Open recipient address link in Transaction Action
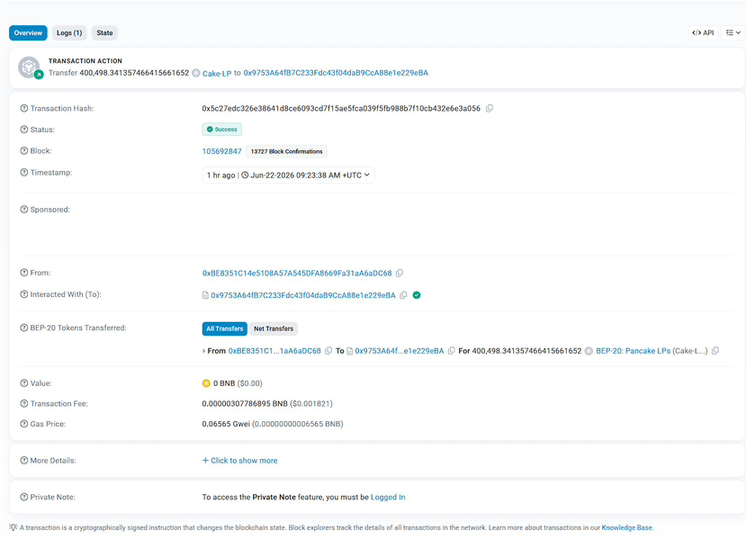This screenshot has height=539, width=746. tap(336, 73)
